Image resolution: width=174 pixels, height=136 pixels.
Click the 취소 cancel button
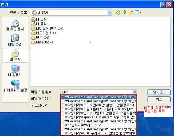(x=159, y=99)
